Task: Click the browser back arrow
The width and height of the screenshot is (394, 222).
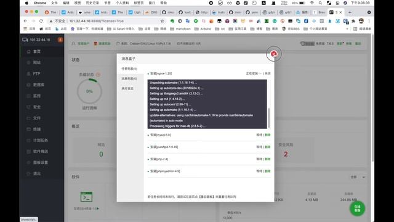Action: tap(25, 21)
